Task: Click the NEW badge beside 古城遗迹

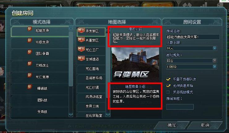Action: 81,58
